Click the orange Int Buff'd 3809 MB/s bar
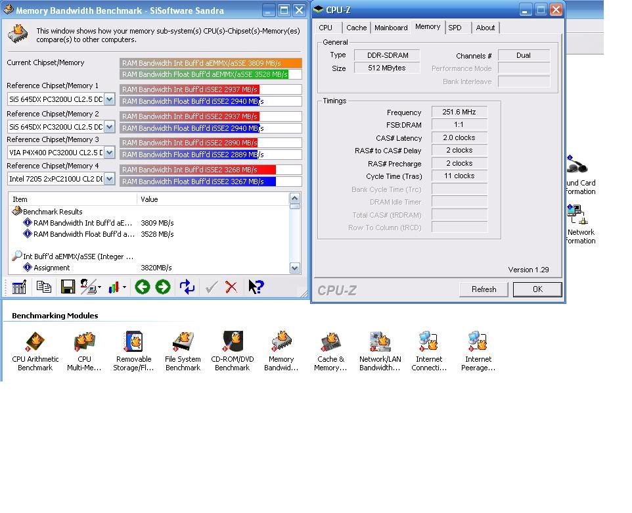The image size is (632, 513). [210, 63]
